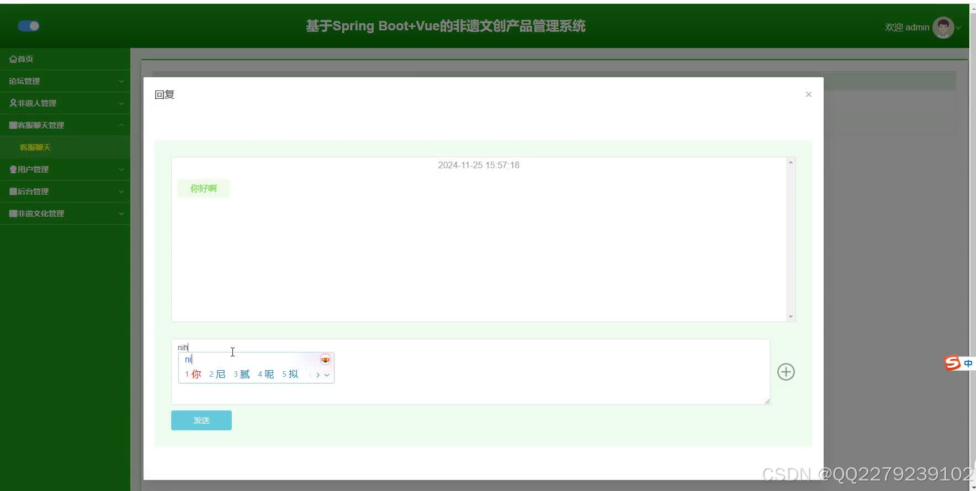The image size is (976, 491).
Task: Open the dropdown arrow beside admin avatar
Action: point(958,28)
